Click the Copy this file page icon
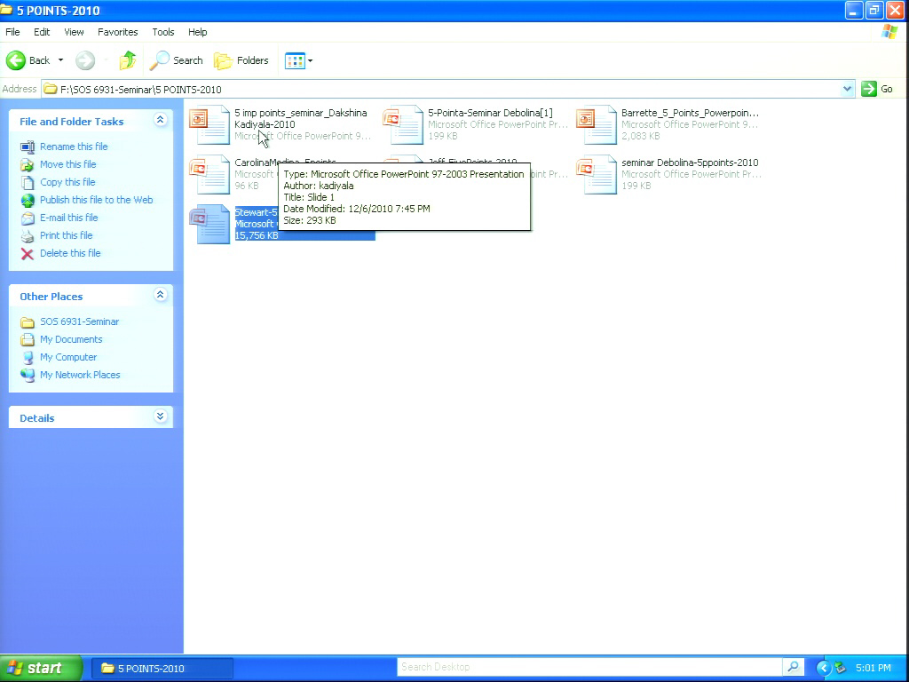This screenshot has height=682, width=909. [x=28, y=183]
